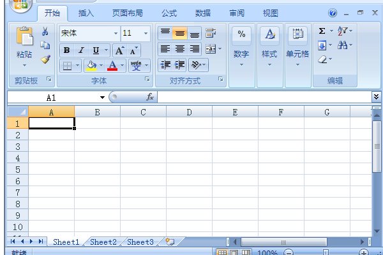Expand the 单元格 cells group
The width and height of the screenshot is (383, 255).
pos(297,64)
